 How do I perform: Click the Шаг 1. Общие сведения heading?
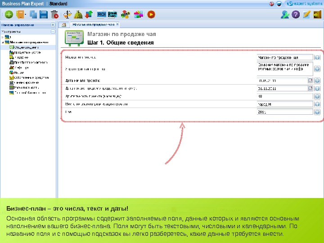coord(121,43)
